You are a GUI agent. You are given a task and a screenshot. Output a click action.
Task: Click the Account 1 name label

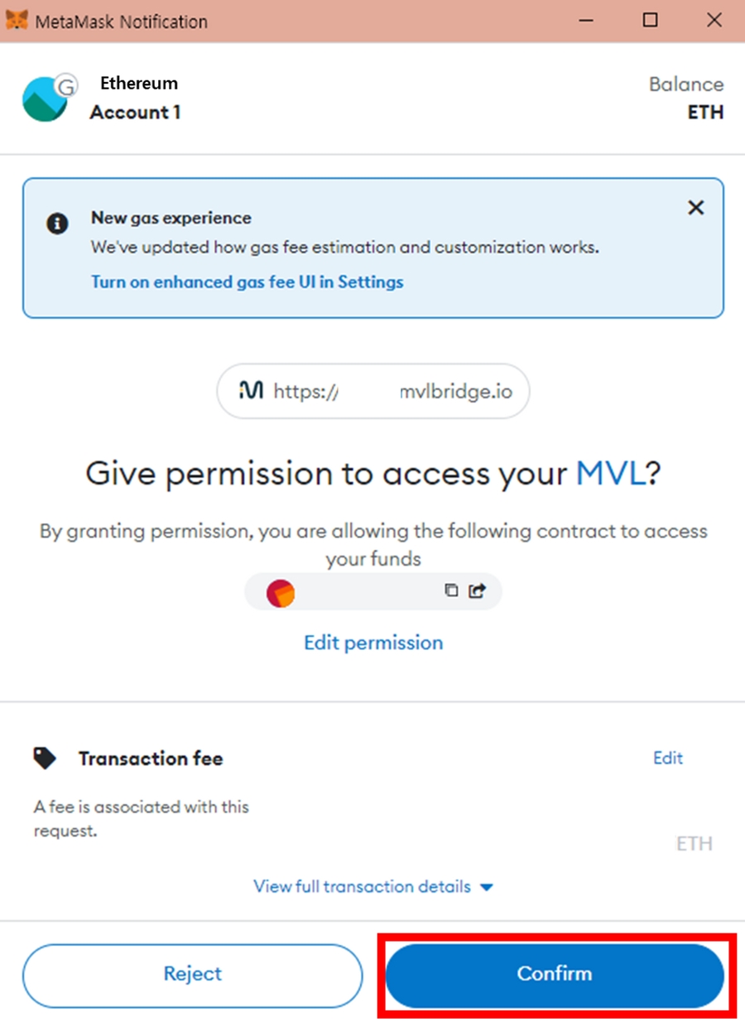click(135, 112)
